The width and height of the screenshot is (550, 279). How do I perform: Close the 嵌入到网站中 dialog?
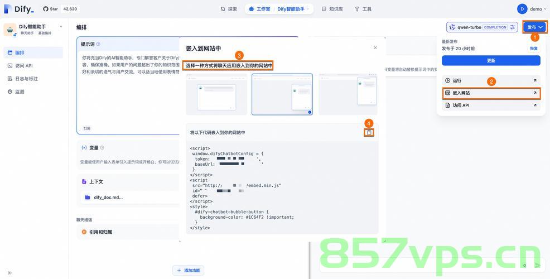click(x=375, y=48)
